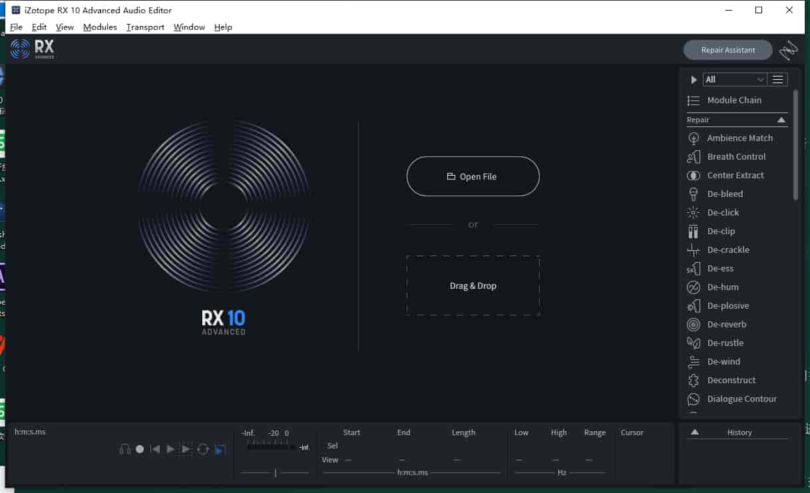Click the signal flow icon near Repair Assistant
This screenshot has width=810, height=493.
point(788,49)
